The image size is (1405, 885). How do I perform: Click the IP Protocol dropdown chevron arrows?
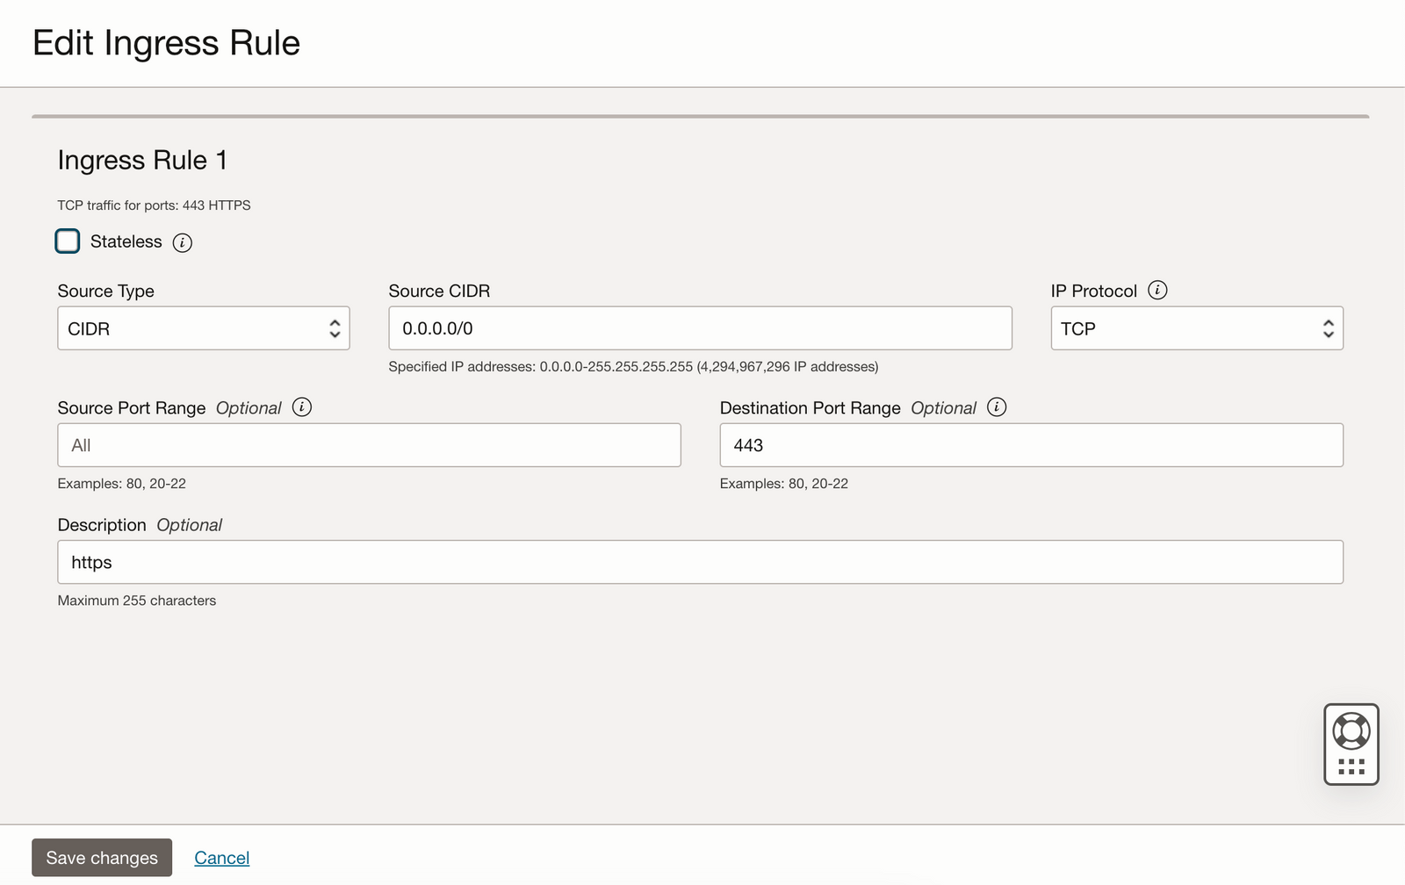click(x=1328, y=327)
